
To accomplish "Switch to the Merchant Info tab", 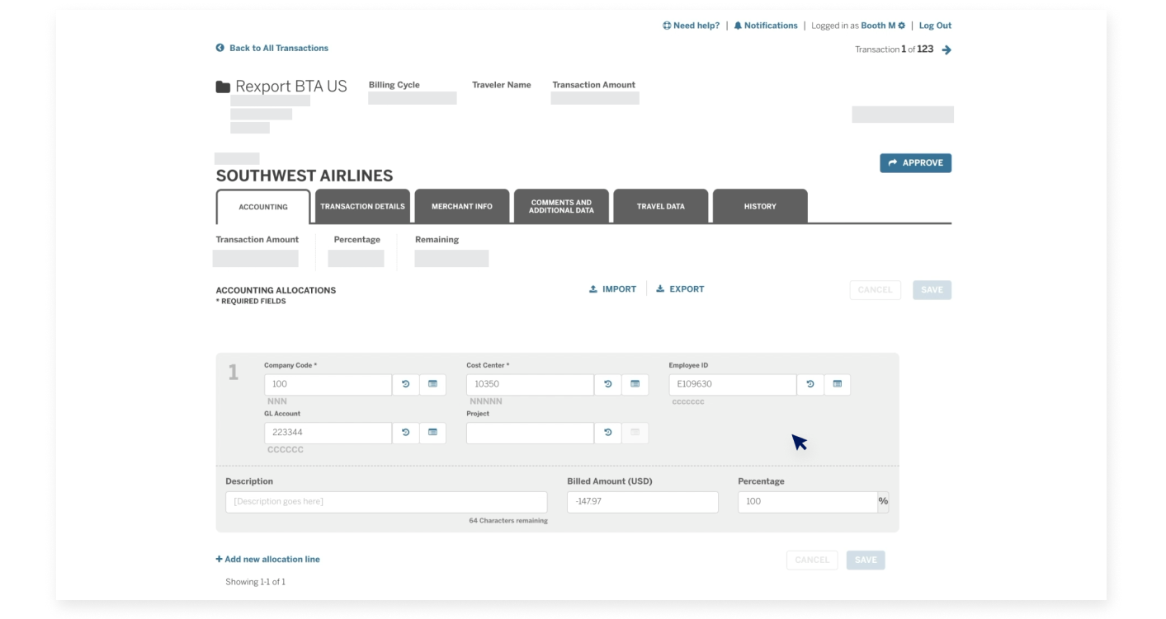I will [x=461, y=206].
